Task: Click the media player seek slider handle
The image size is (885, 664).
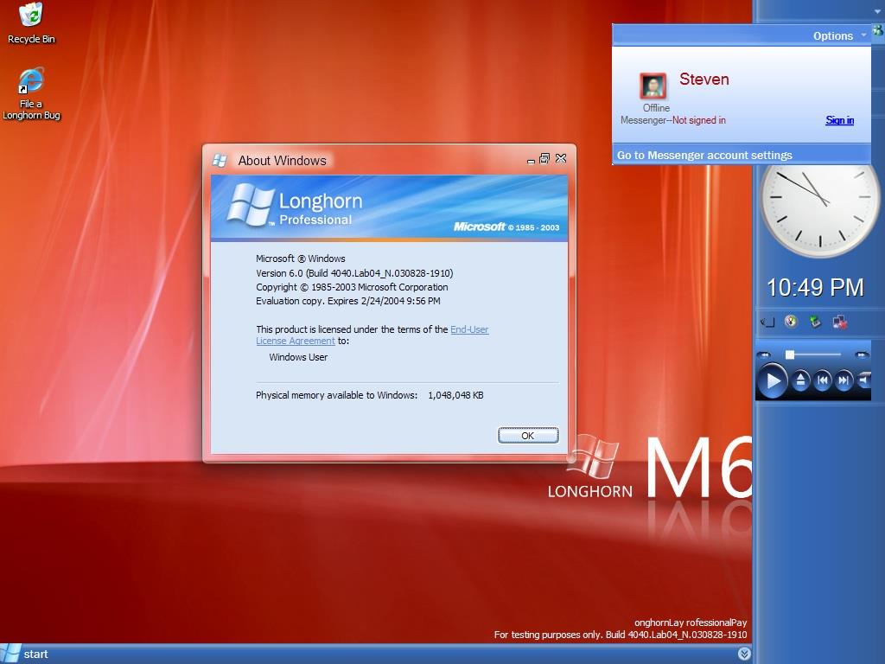Action: tap(790, 354)
